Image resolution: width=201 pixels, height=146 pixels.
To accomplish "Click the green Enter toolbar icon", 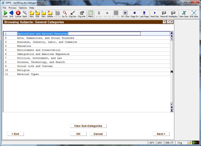I will tap(5, 14).
